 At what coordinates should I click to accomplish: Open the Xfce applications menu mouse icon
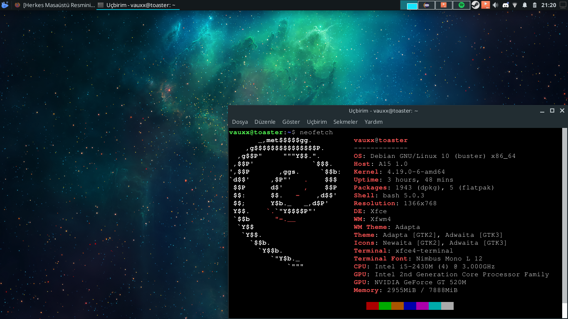(5, 5)
